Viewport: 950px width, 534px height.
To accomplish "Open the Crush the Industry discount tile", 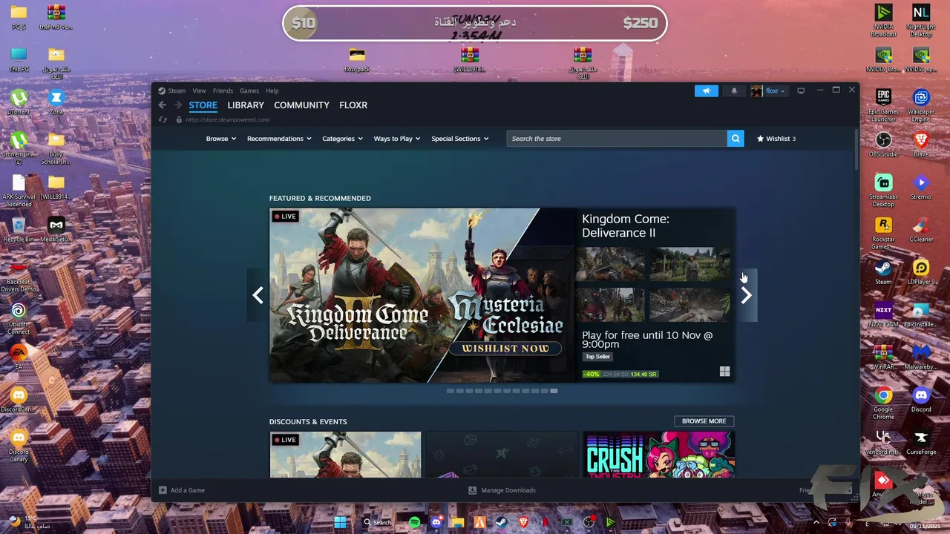I will point(659,455).
